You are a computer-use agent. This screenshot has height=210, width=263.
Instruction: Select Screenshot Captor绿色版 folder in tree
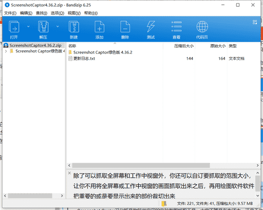(x=40, y=51)
